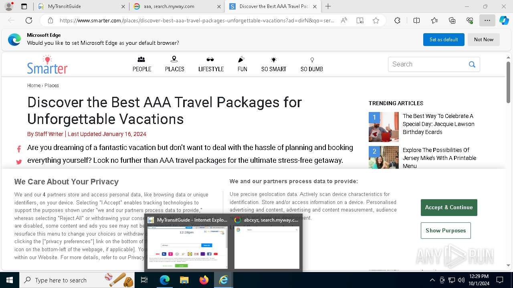Open the PEOPLE menu category
The image size is (513, 288).
142,64
